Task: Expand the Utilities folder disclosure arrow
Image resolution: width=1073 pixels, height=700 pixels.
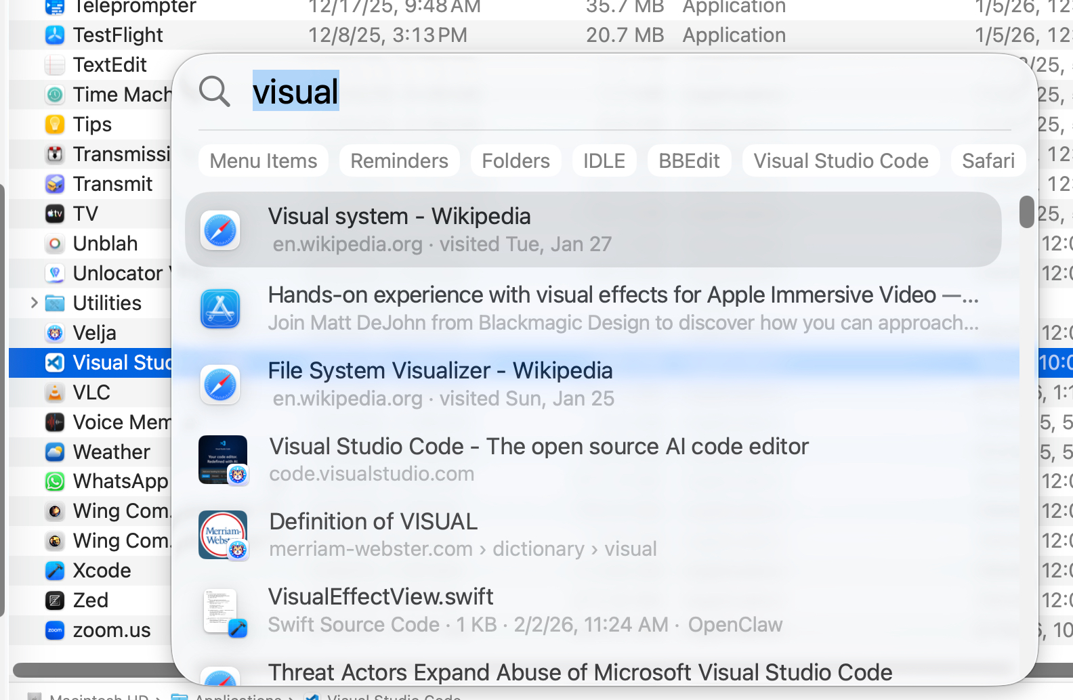Action: click(34, 303)
